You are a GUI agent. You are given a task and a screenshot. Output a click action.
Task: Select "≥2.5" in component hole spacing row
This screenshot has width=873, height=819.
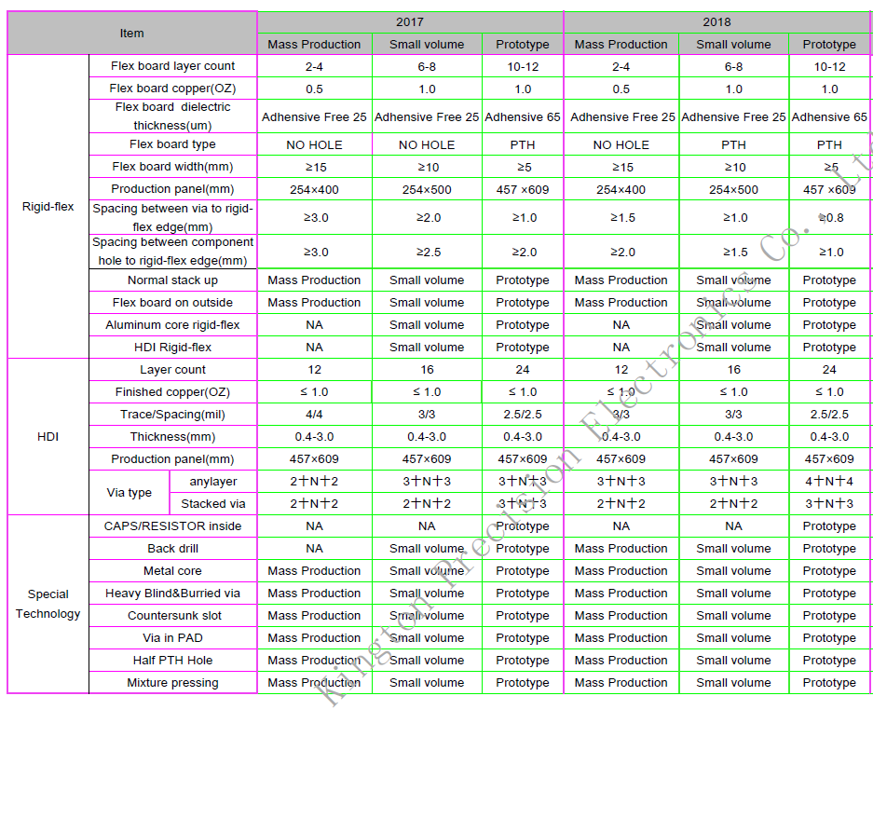click(x=427, y=252)
